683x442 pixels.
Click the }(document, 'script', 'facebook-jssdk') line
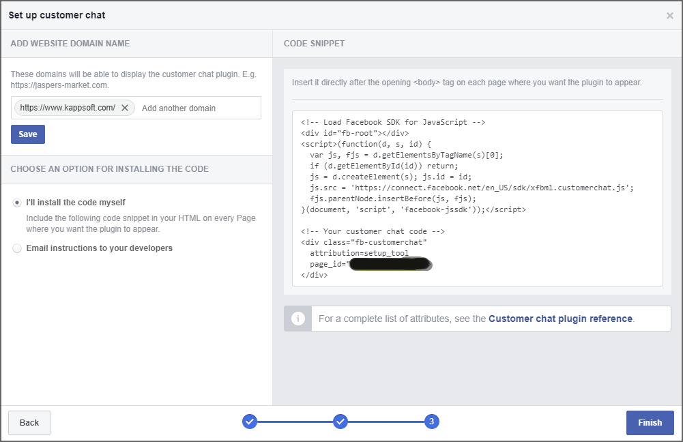[x=413, y=209]
